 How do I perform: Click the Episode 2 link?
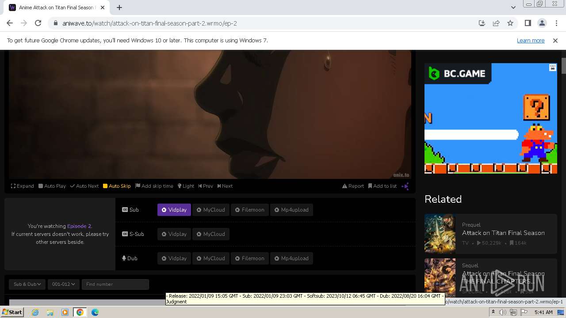[79, 226]
